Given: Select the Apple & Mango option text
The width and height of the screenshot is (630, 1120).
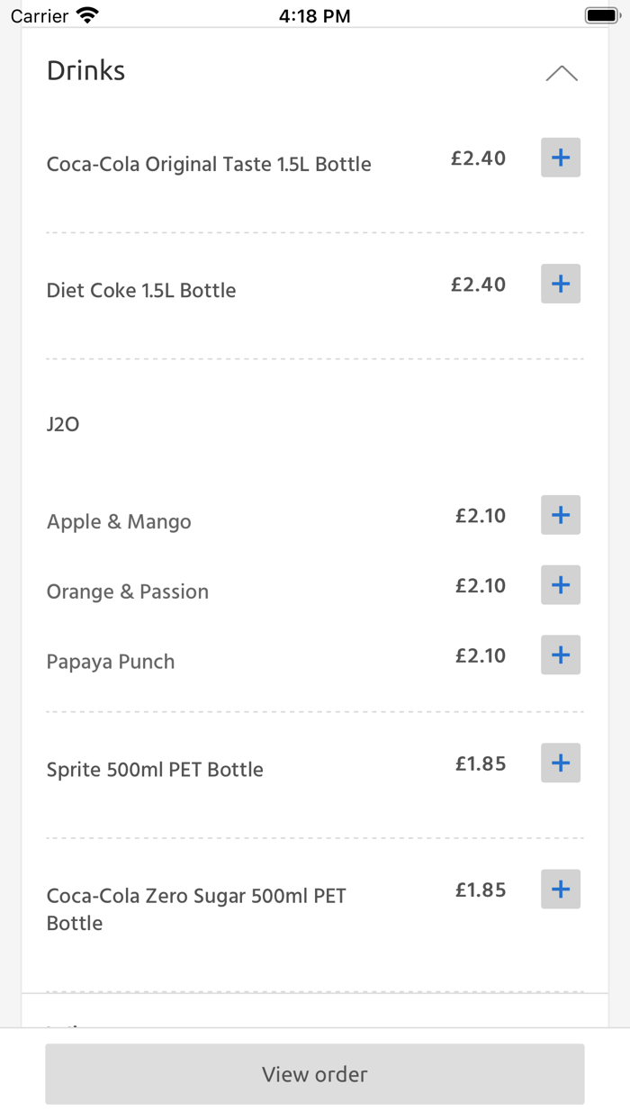Looking at the screenshot, I should [119, 522].
